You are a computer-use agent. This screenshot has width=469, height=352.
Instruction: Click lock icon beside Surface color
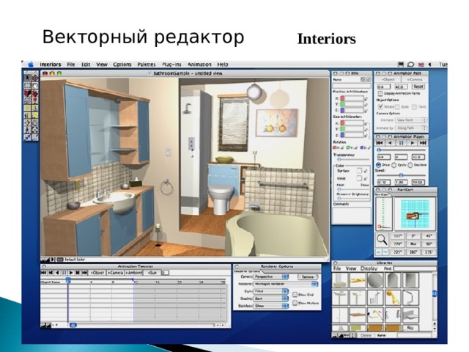(x=366, y=171)
